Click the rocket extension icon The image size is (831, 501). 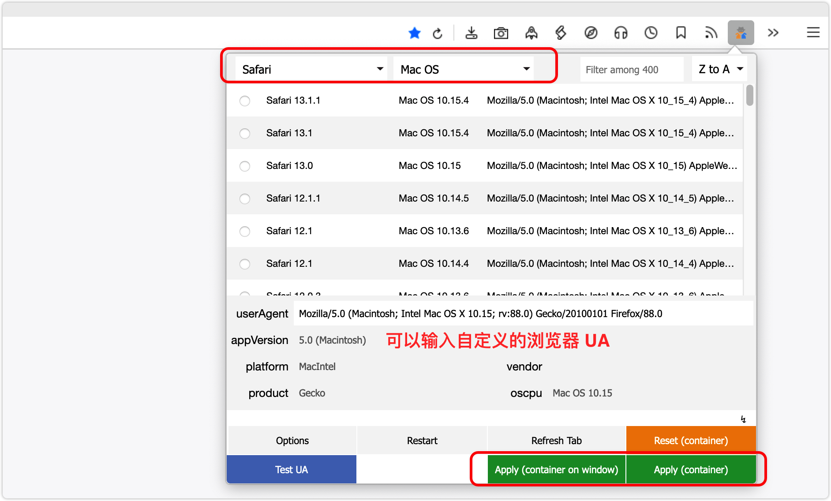coord(532,33)
